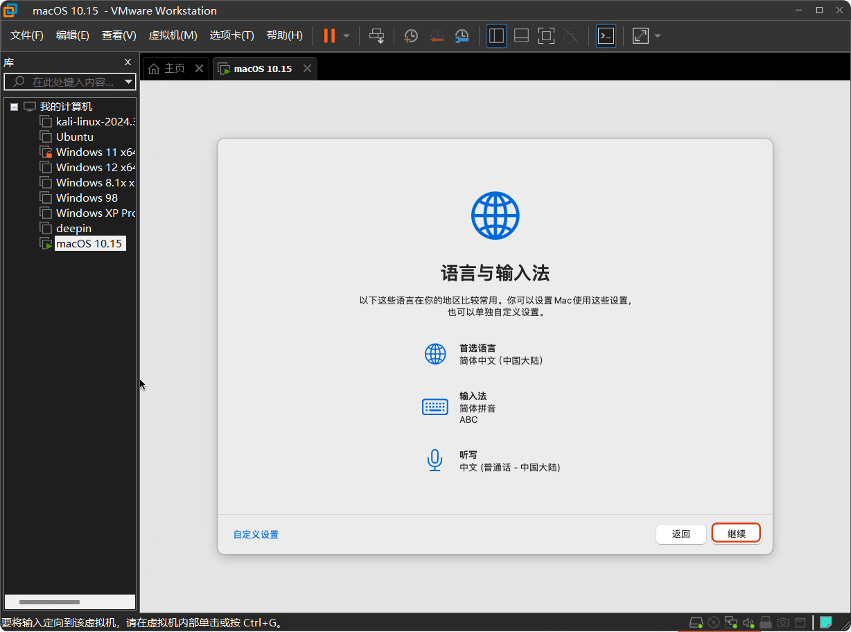Open the network adapter status icon
Image resolution: width=851 pixels, height=632 pixels.
click(731, 622)
